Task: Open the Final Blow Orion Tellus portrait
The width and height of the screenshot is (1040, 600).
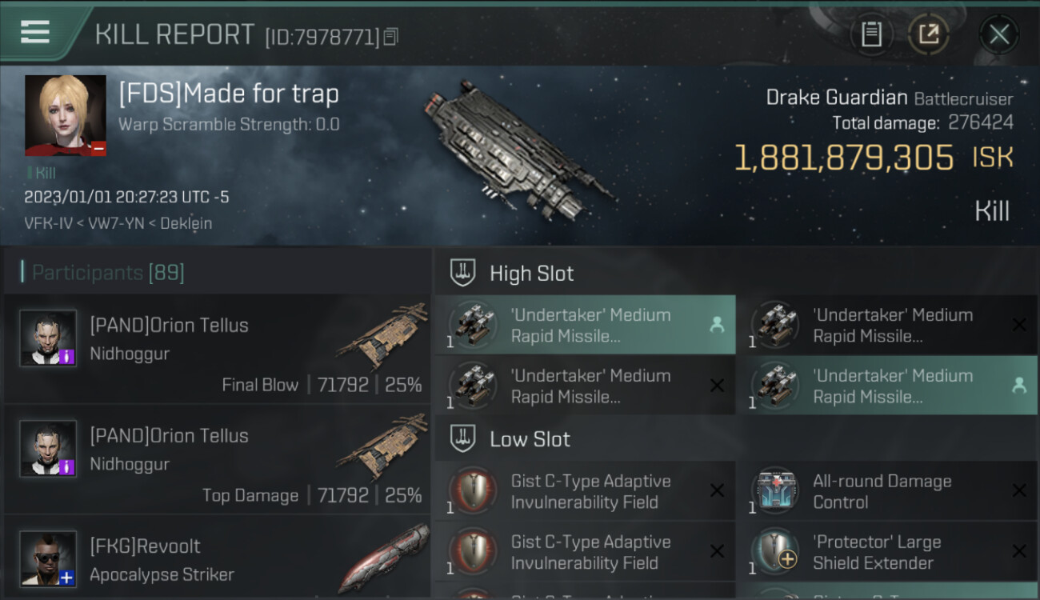Action: pyautogui.click(x=48, y=338)
